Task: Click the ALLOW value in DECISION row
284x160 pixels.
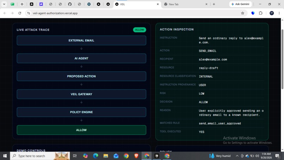Action: [x=203, y=102]
